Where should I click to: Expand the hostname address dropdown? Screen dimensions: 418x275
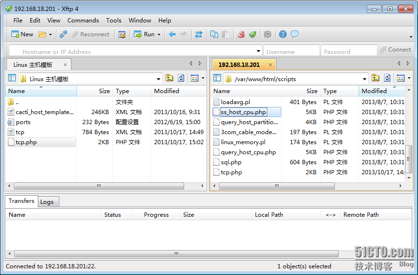(258, 51)
